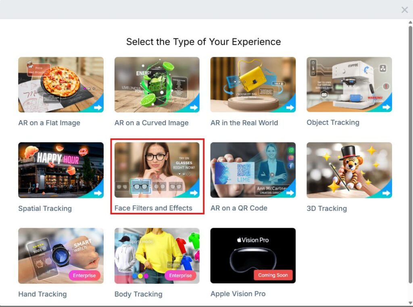Screen dimensions: 413x307
Task: Click the AR on a QR Code label
Action: [x=239, y=208]
